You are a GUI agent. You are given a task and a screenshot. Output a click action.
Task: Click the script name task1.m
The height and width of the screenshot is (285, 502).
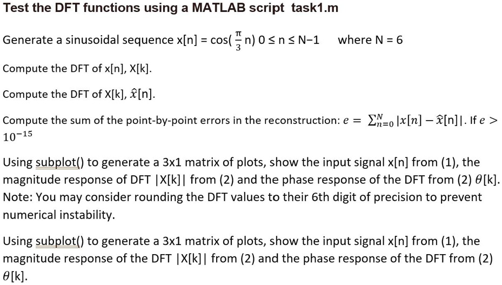pos(314,8)
